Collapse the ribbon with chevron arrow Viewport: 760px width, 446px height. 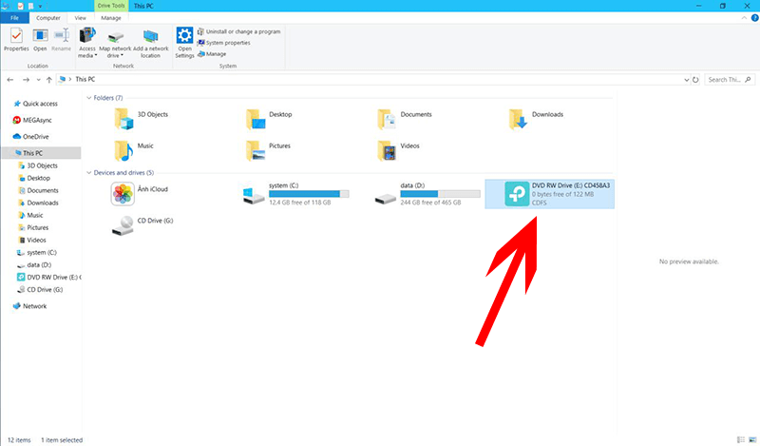coord(744,18)
